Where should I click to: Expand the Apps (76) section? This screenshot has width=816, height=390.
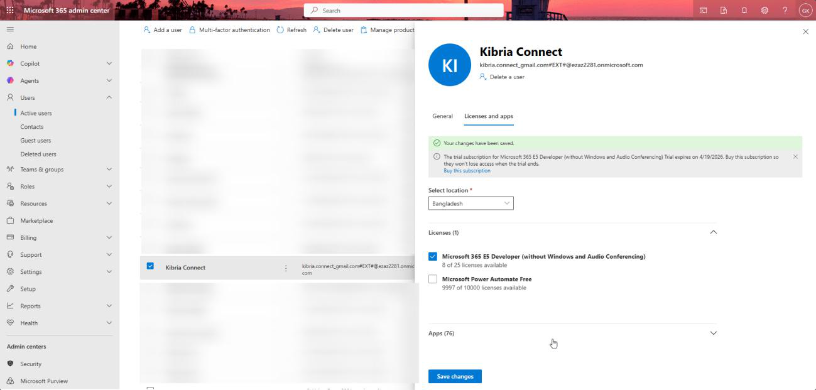[x=713, y=333]
